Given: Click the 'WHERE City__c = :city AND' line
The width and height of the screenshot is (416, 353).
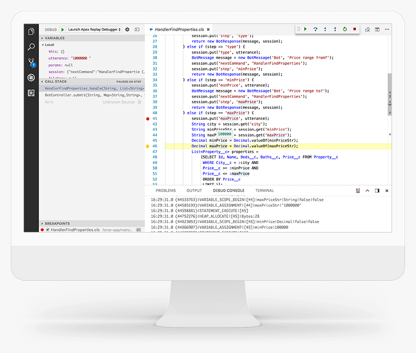Looking at the screenshot, I should click(230, 162).
